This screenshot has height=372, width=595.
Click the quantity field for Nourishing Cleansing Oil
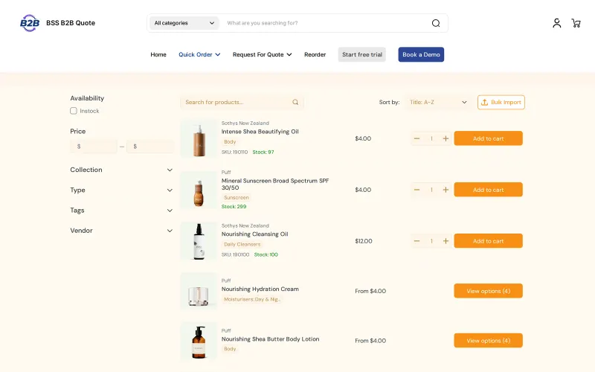(431, 241)
